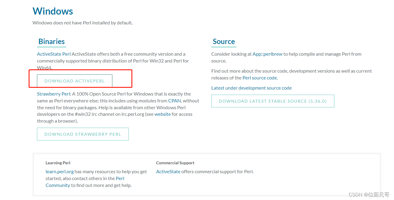Viewport: 394px width, 200px height.
Task: Visit the learn.perl.org link
Action: pyautogui.click(x=60, y=172)
